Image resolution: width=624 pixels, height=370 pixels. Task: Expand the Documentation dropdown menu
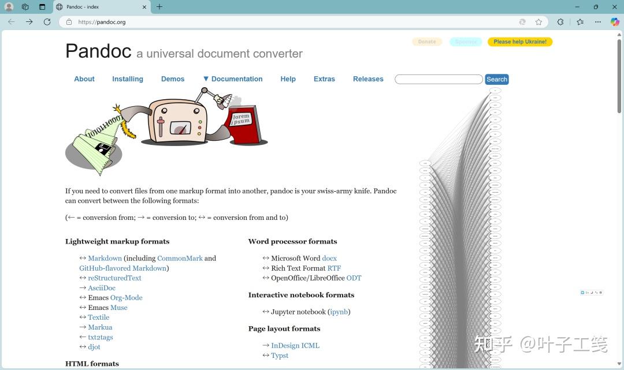(233, 79)
